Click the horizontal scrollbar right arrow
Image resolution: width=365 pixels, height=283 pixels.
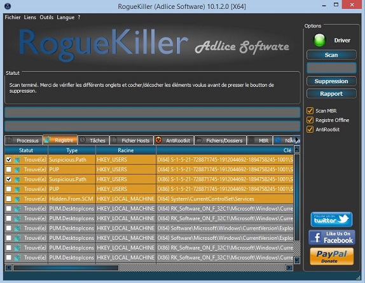289,268
